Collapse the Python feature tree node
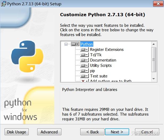 tap(66, 44)
